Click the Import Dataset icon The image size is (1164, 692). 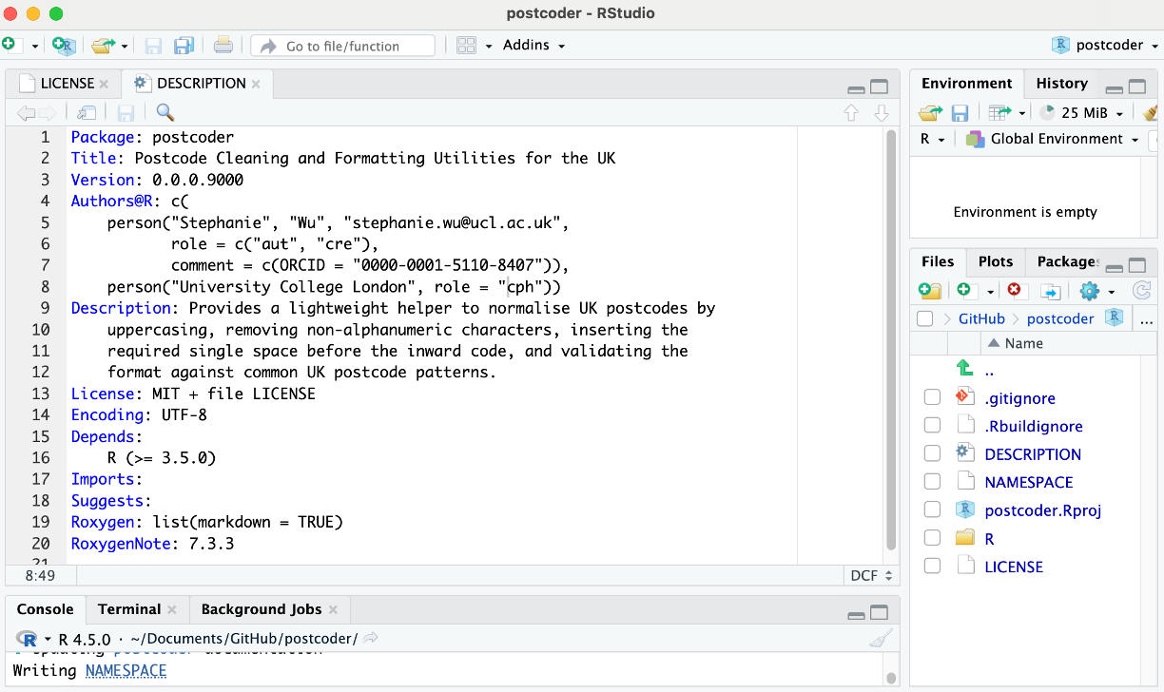(x=999, y=113)
